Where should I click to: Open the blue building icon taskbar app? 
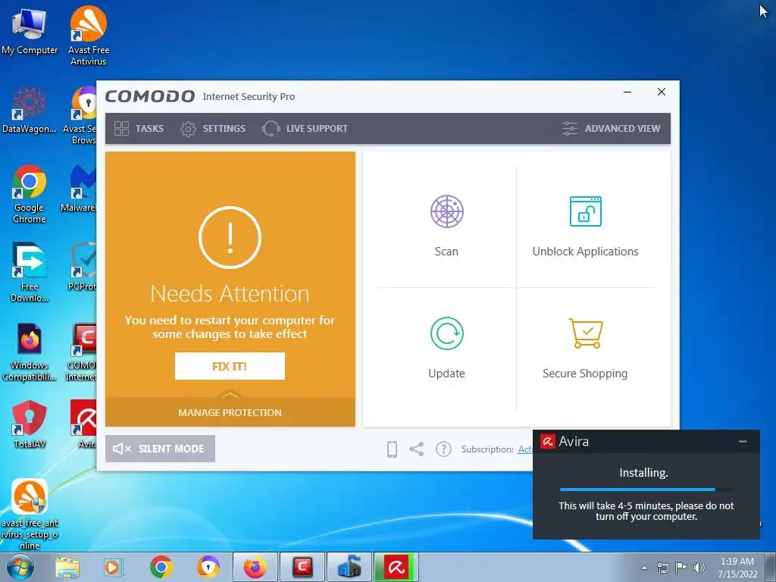[x=349, y=567]
